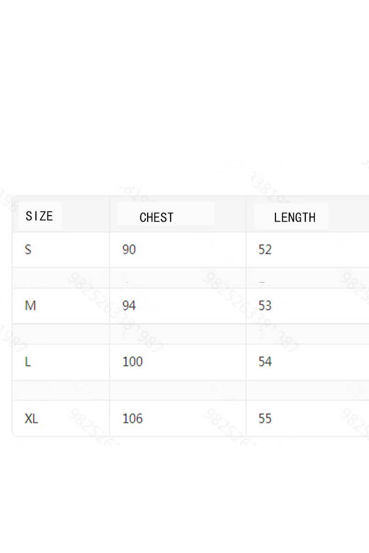369x553 pixels.
Task: Click the XL size cell
Action: coord(31,418)
